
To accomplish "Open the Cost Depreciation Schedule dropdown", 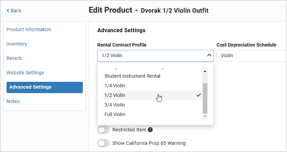I will (x=252, y=55).
